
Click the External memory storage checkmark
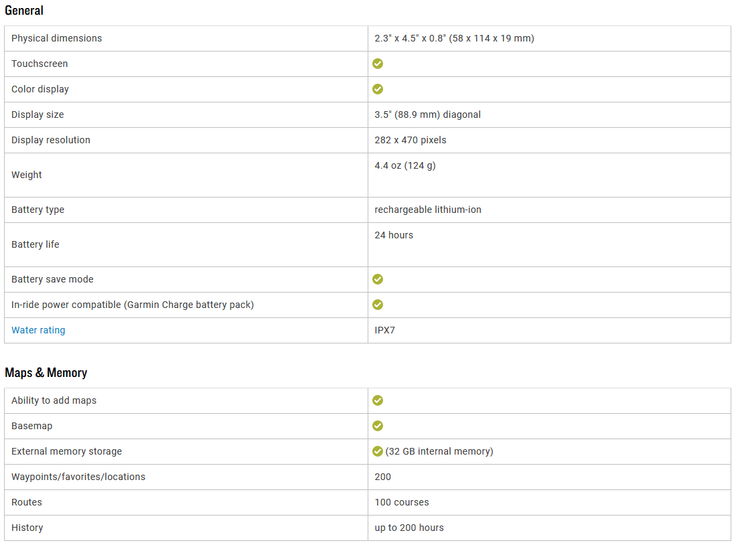coord(378,451)
